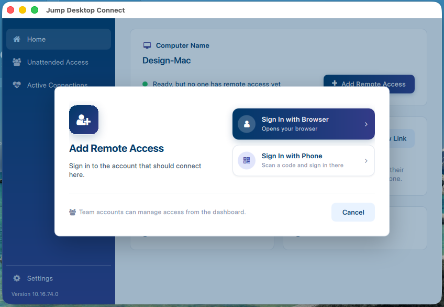Click the person icon in Sign In with Browser
The width and height of the screenshot is (444, 307).
(247, 124)
